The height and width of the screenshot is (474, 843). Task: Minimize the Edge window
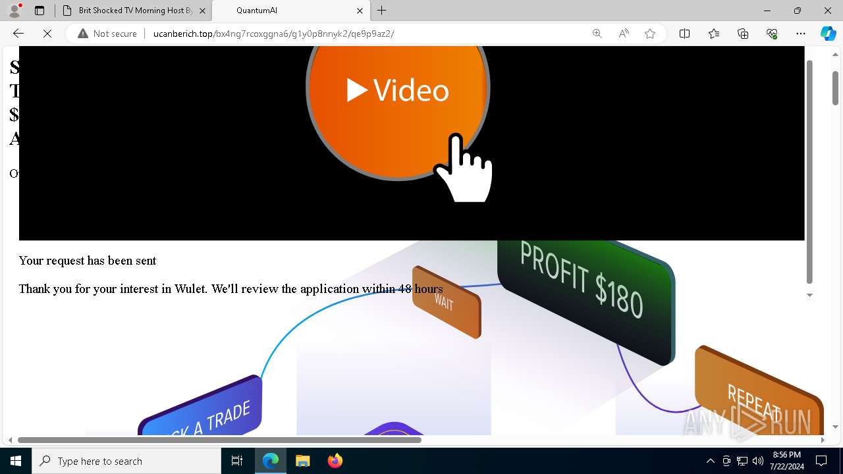coord(767,11)
